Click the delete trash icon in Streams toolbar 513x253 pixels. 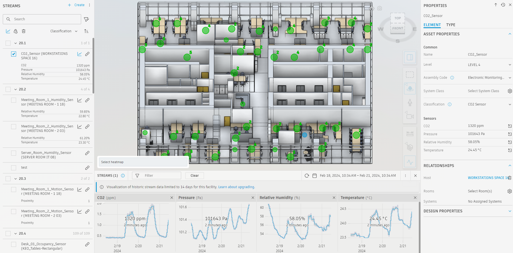tap(24, 31)
